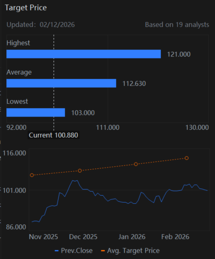Click the Lowest target price bar
The width and height of the screenshot is (215, 259).
[x=36, y=113]
